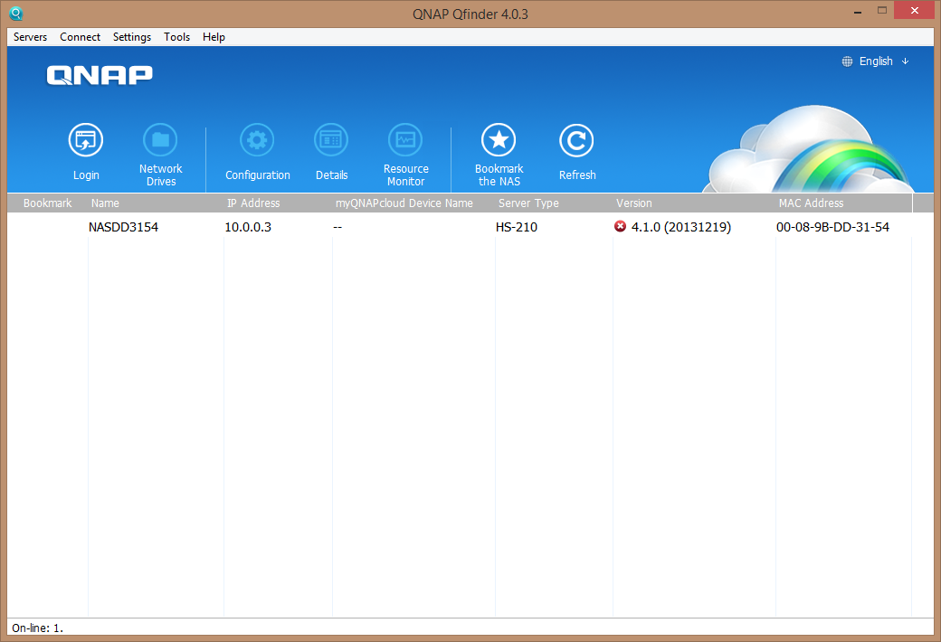
Task: Bookmark the NAS with the star icon
Action: tap(499, 140)
